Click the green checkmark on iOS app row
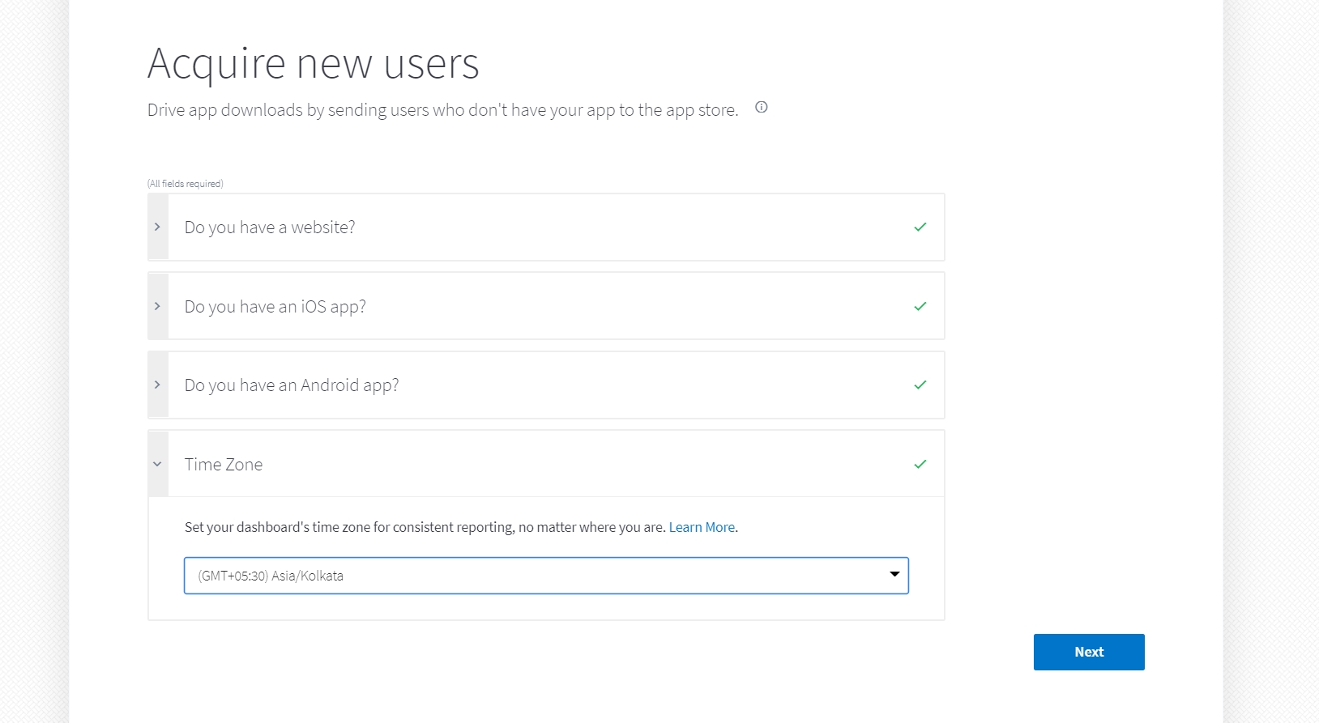The image size is (1319, 723). click(x=920, y=307)
